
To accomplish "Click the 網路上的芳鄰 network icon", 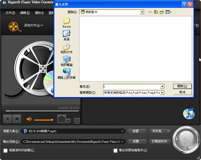I will click(x=66, y=72).
